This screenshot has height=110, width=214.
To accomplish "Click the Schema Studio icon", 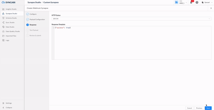I will (3, 18).
